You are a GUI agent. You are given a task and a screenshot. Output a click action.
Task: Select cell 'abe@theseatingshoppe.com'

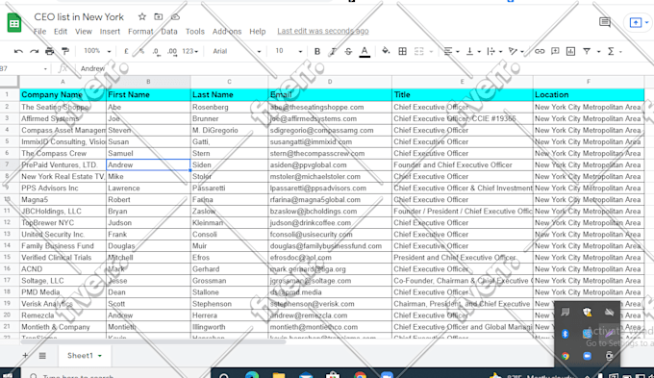coord(330,107)
